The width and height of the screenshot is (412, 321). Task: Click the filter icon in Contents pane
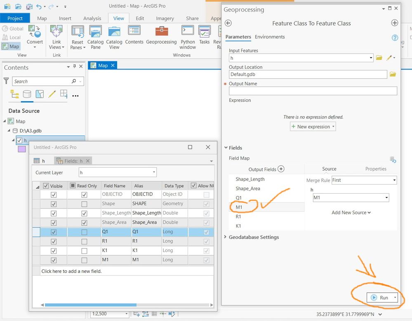tap(6, 81)
